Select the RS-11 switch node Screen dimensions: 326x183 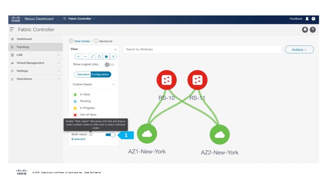[x=197, y=80]
